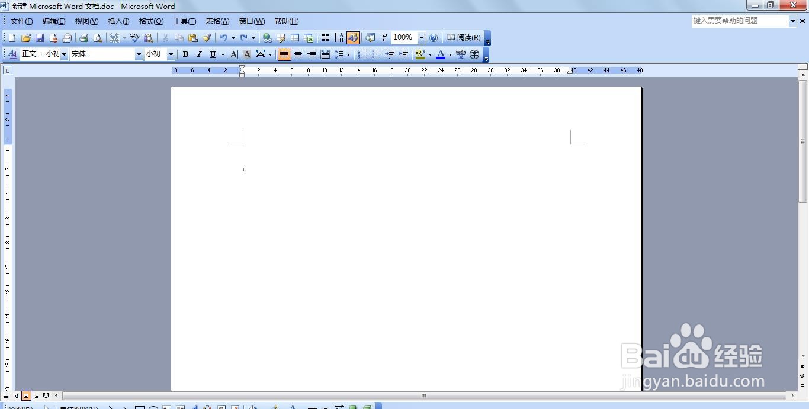Open Styles and Formatting pane
809x409 pixels.
pos(13,54)
